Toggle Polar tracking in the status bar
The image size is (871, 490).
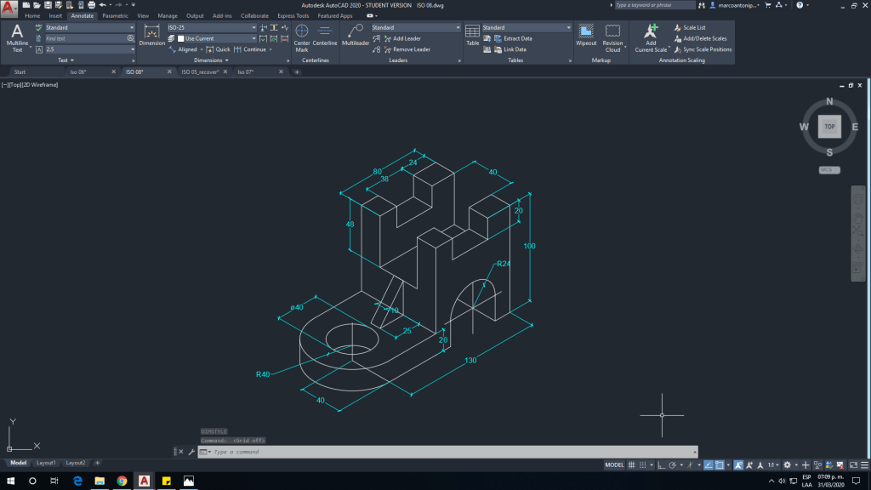(672, 465)
